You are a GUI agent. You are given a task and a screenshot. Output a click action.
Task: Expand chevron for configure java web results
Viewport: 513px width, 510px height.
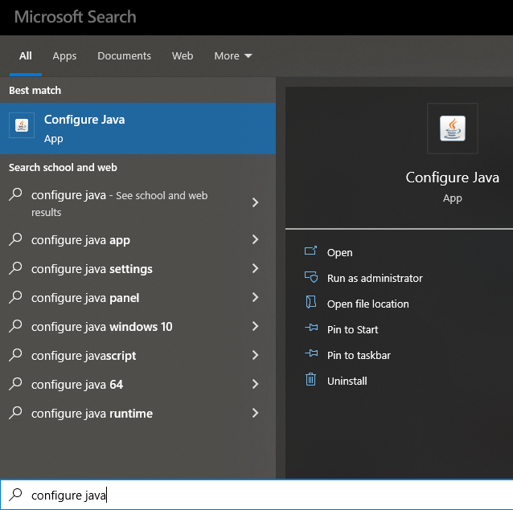(256, 202)
